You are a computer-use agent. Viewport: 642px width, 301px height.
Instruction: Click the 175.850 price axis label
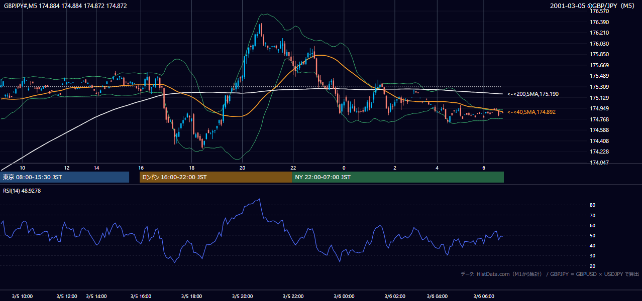coord(599,55)
